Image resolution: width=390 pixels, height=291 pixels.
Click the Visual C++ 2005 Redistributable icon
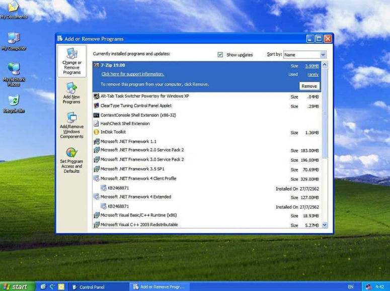(x=96, y=225)
